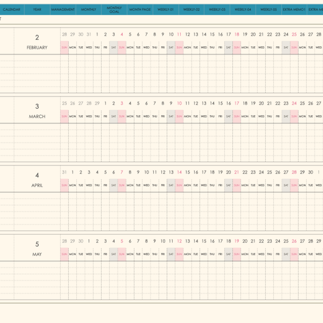Select the MAY month label
Viewport: 323px width, 323px height.
pyautogui.click(x=37, y=255)
